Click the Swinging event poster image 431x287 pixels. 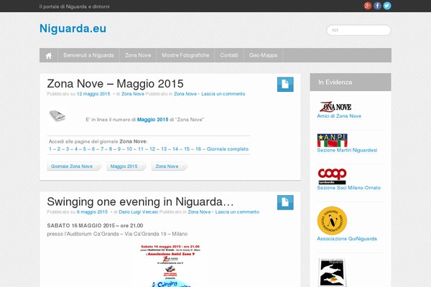click(x=170, y=265)
